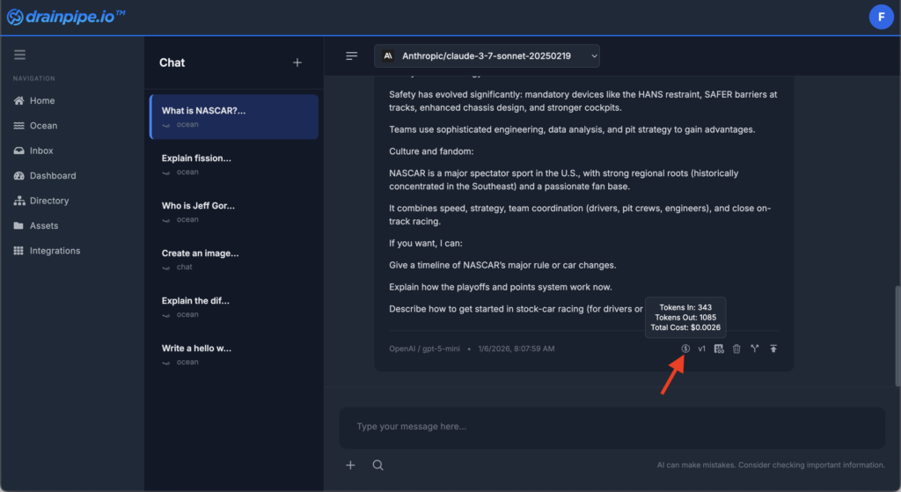Toggle the chat list panel icon
Screen dimensions: 901x492
pos(352,56)
